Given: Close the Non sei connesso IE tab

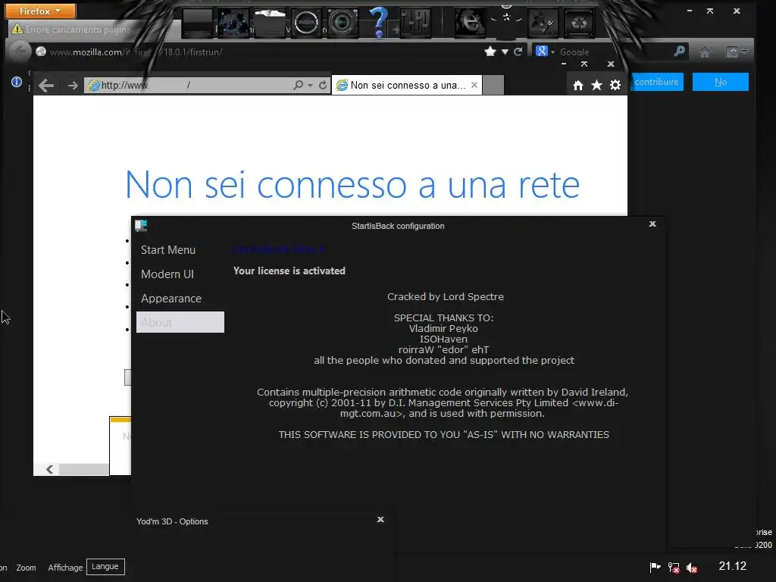Looking at the screenshot, I should point(474,85).
